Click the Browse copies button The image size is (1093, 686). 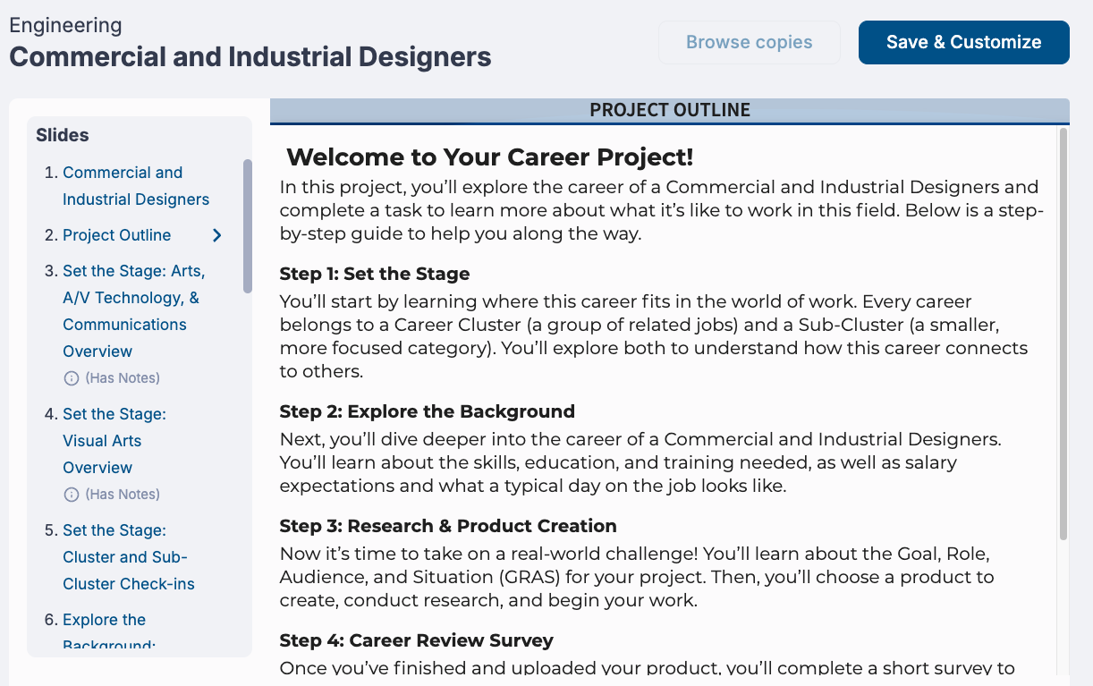pos(749,42)
